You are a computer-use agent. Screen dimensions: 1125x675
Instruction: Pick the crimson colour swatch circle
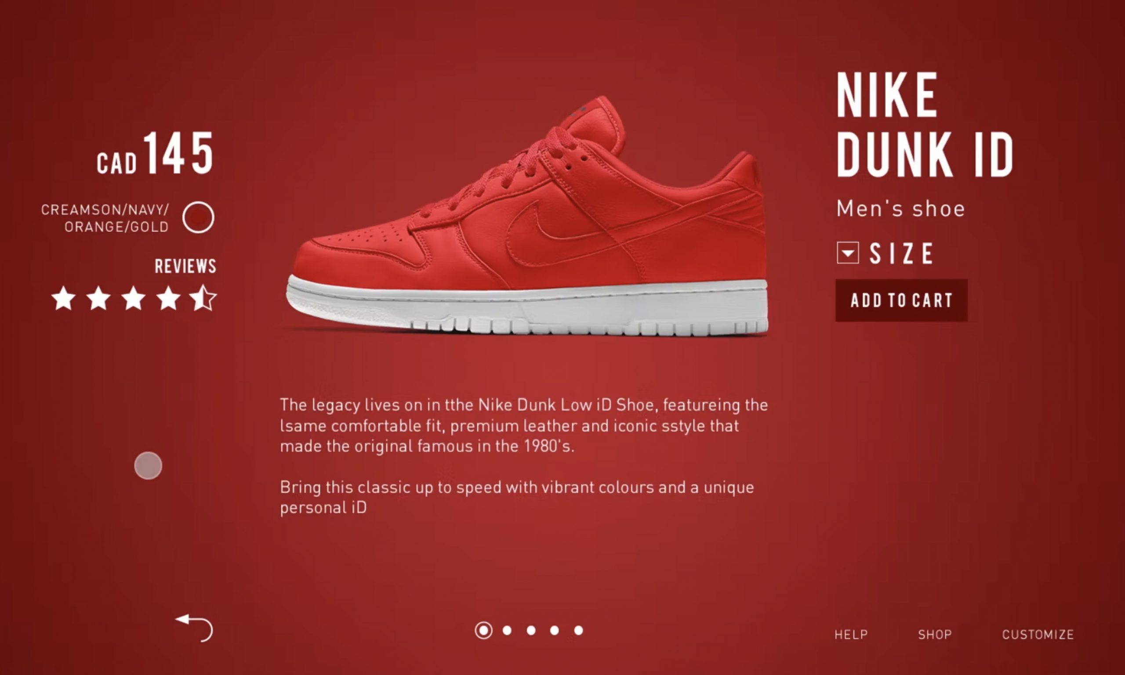198,217
